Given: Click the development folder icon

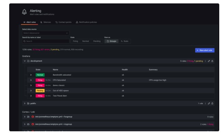Looking at the screenshot, I should [x=28, y=61].
